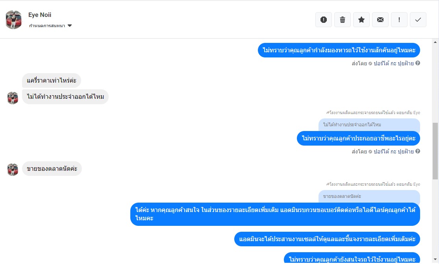Screen dimensions: 439x264
Task: Open Eye Noii profile picture in header
Action: point(14,20)
